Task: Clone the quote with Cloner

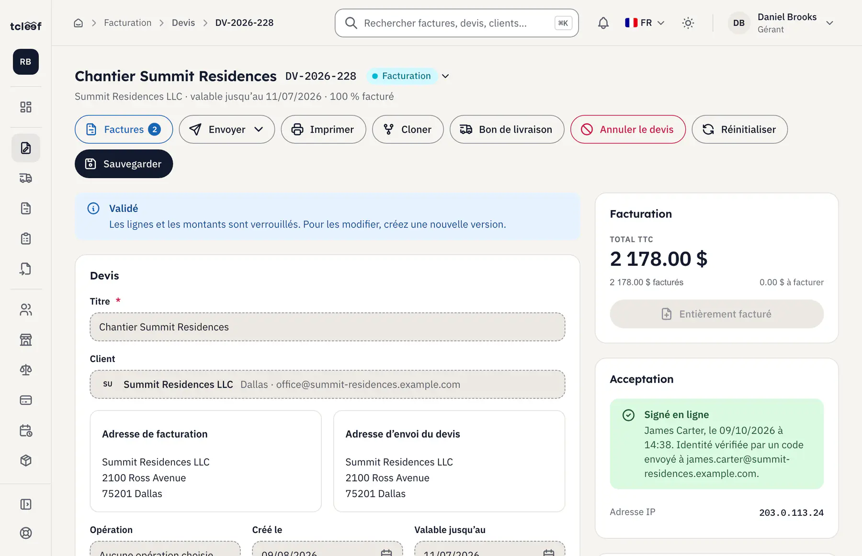Action: tap(408, 129)
